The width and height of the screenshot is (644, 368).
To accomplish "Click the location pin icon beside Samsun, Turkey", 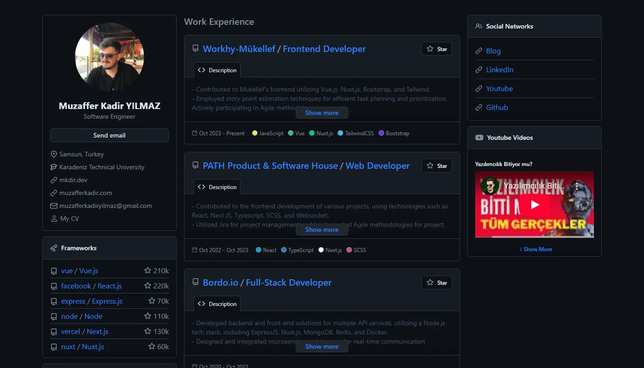I will click(x=54, y=154).
